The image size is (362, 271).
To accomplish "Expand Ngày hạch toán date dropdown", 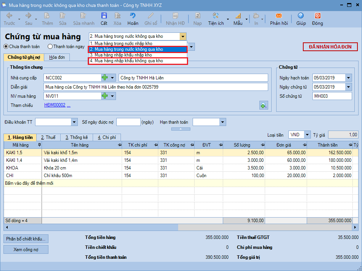I will pos(348,78).
